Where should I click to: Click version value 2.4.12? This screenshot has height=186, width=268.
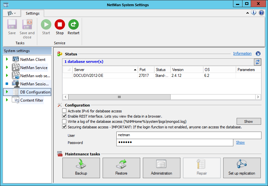click(x=176, y=76)
